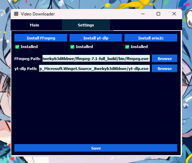Minimize the Video Downloader window

143,14
